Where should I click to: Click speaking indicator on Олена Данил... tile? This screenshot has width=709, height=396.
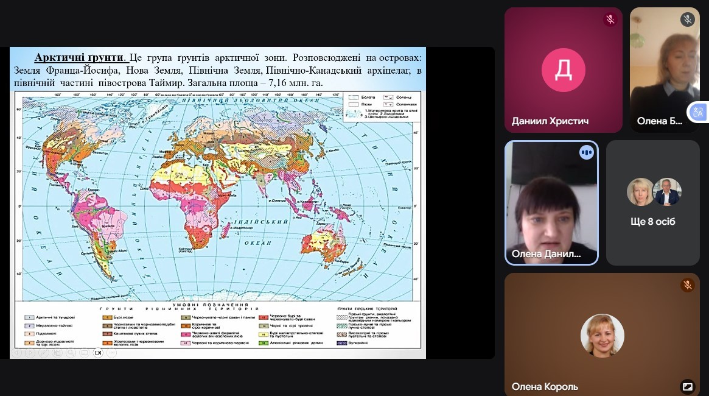tap(586, 153)
